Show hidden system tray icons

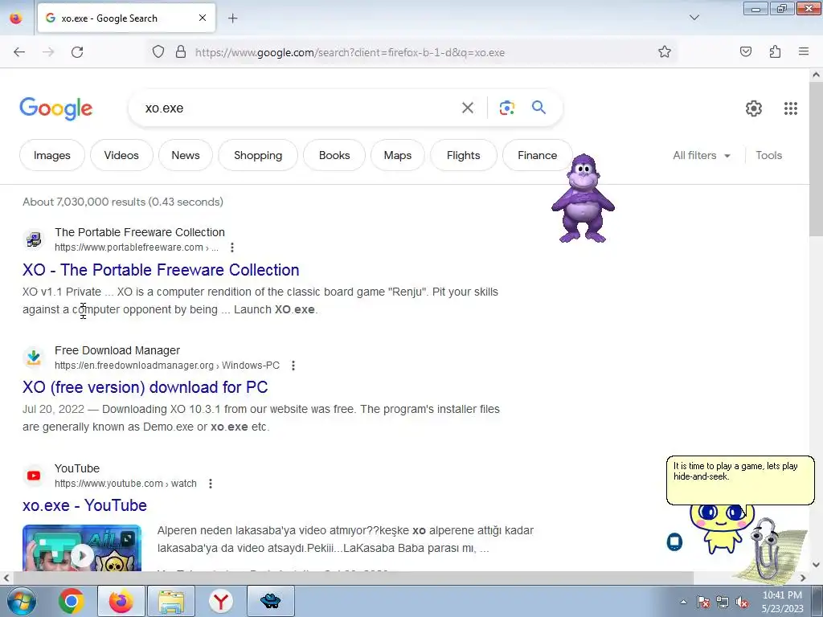point(683,602)
